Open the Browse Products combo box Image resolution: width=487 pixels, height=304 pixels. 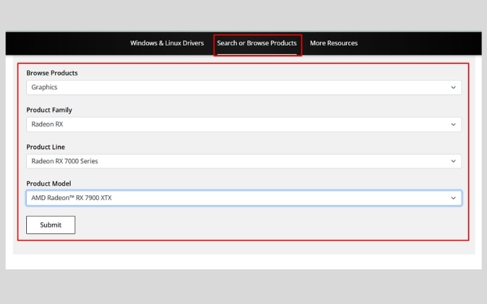[243, 88]
